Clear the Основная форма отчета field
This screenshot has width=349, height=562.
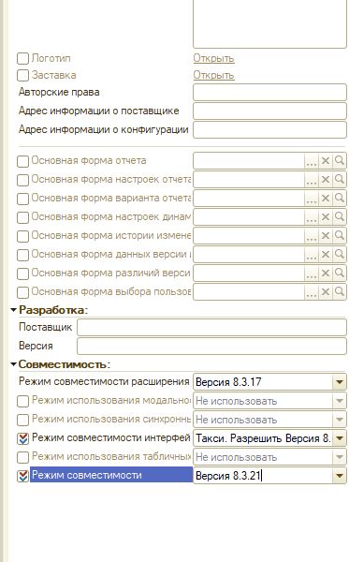click(x=325, y=160)
